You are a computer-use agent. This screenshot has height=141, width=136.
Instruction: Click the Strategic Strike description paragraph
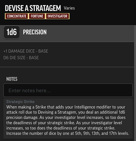[68, 120]
